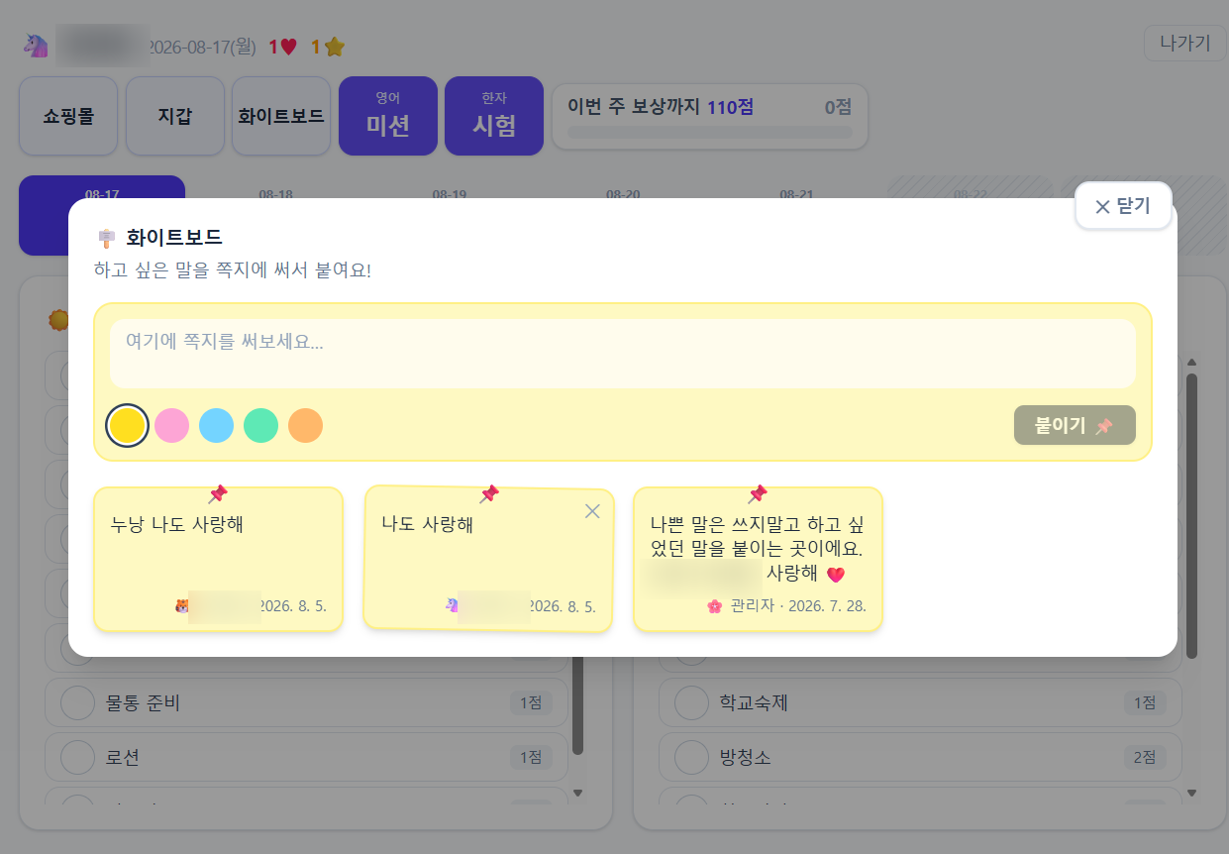Open the 쇼핑몰 shop button
The image size is (1229, 854).
(68, 116)
